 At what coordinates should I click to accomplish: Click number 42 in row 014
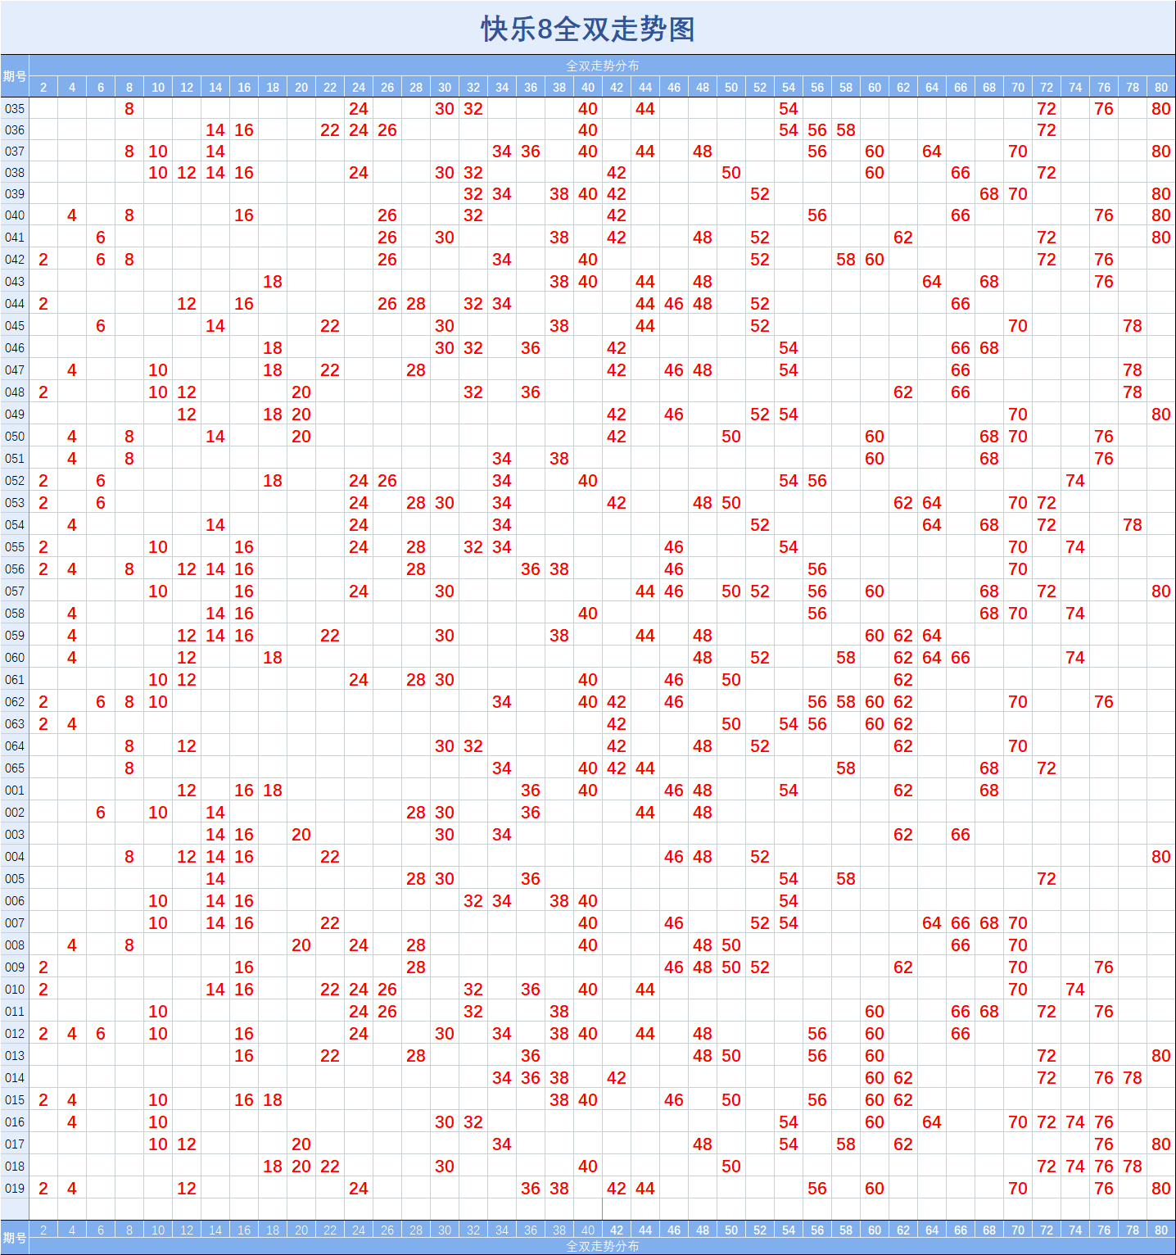[x=617, y=1077]
